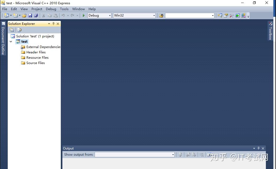
Task: Open the Properties Window toolbar icon
Action: click(x=226, y=15)
